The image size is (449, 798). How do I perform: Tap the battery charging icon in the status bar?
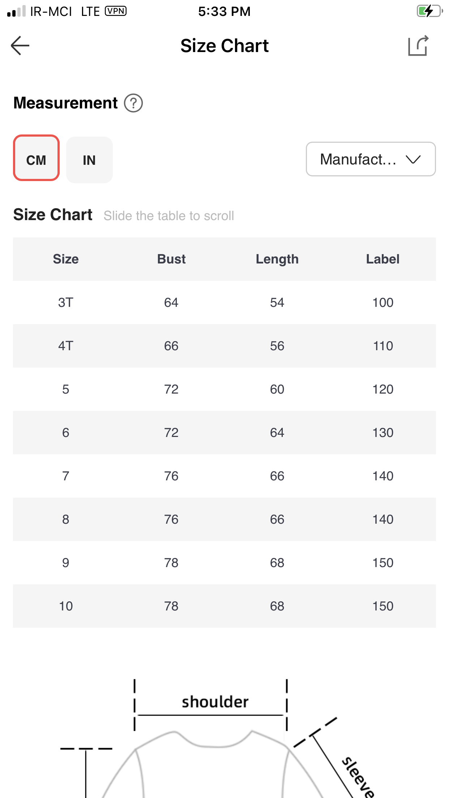point(430,11)
